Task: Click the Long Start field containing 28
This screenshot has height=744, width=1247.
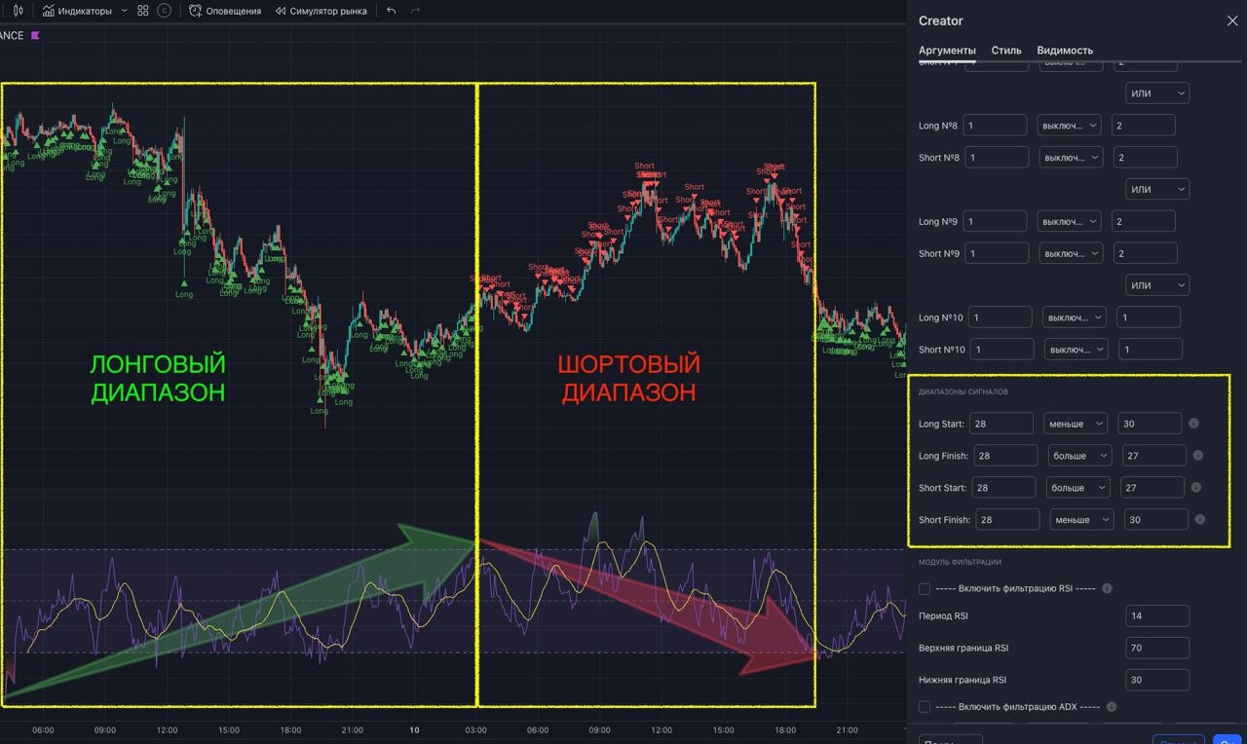Action: coord(1002,424)
